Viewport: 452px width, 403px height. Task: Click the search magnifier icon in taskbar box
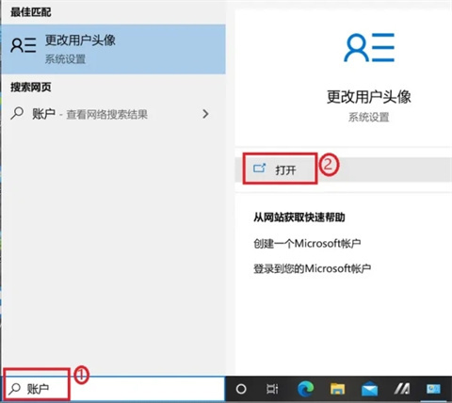coord(15,389)
